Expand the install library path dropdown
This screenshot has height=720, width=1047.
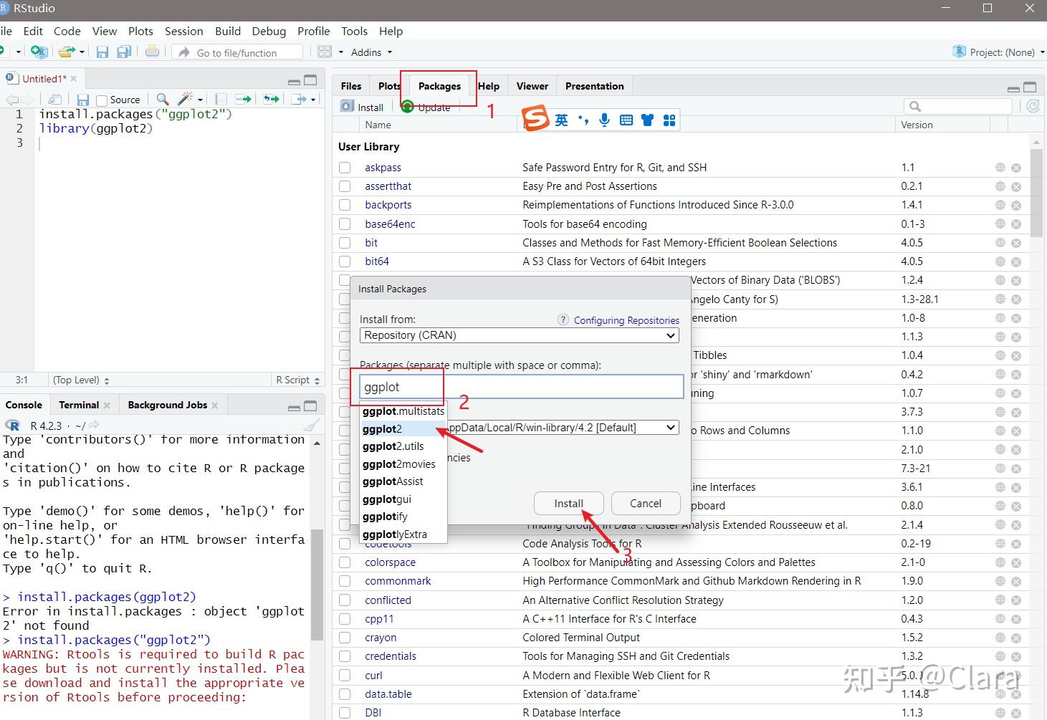tap(671, 428)
